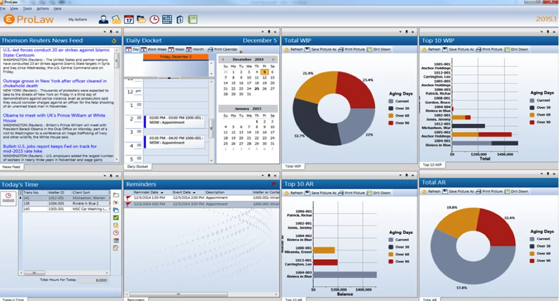Screen dimensions: 559x301
Task: Open the Matters folder icon in toolbar
Action: (x=141, y=20)
